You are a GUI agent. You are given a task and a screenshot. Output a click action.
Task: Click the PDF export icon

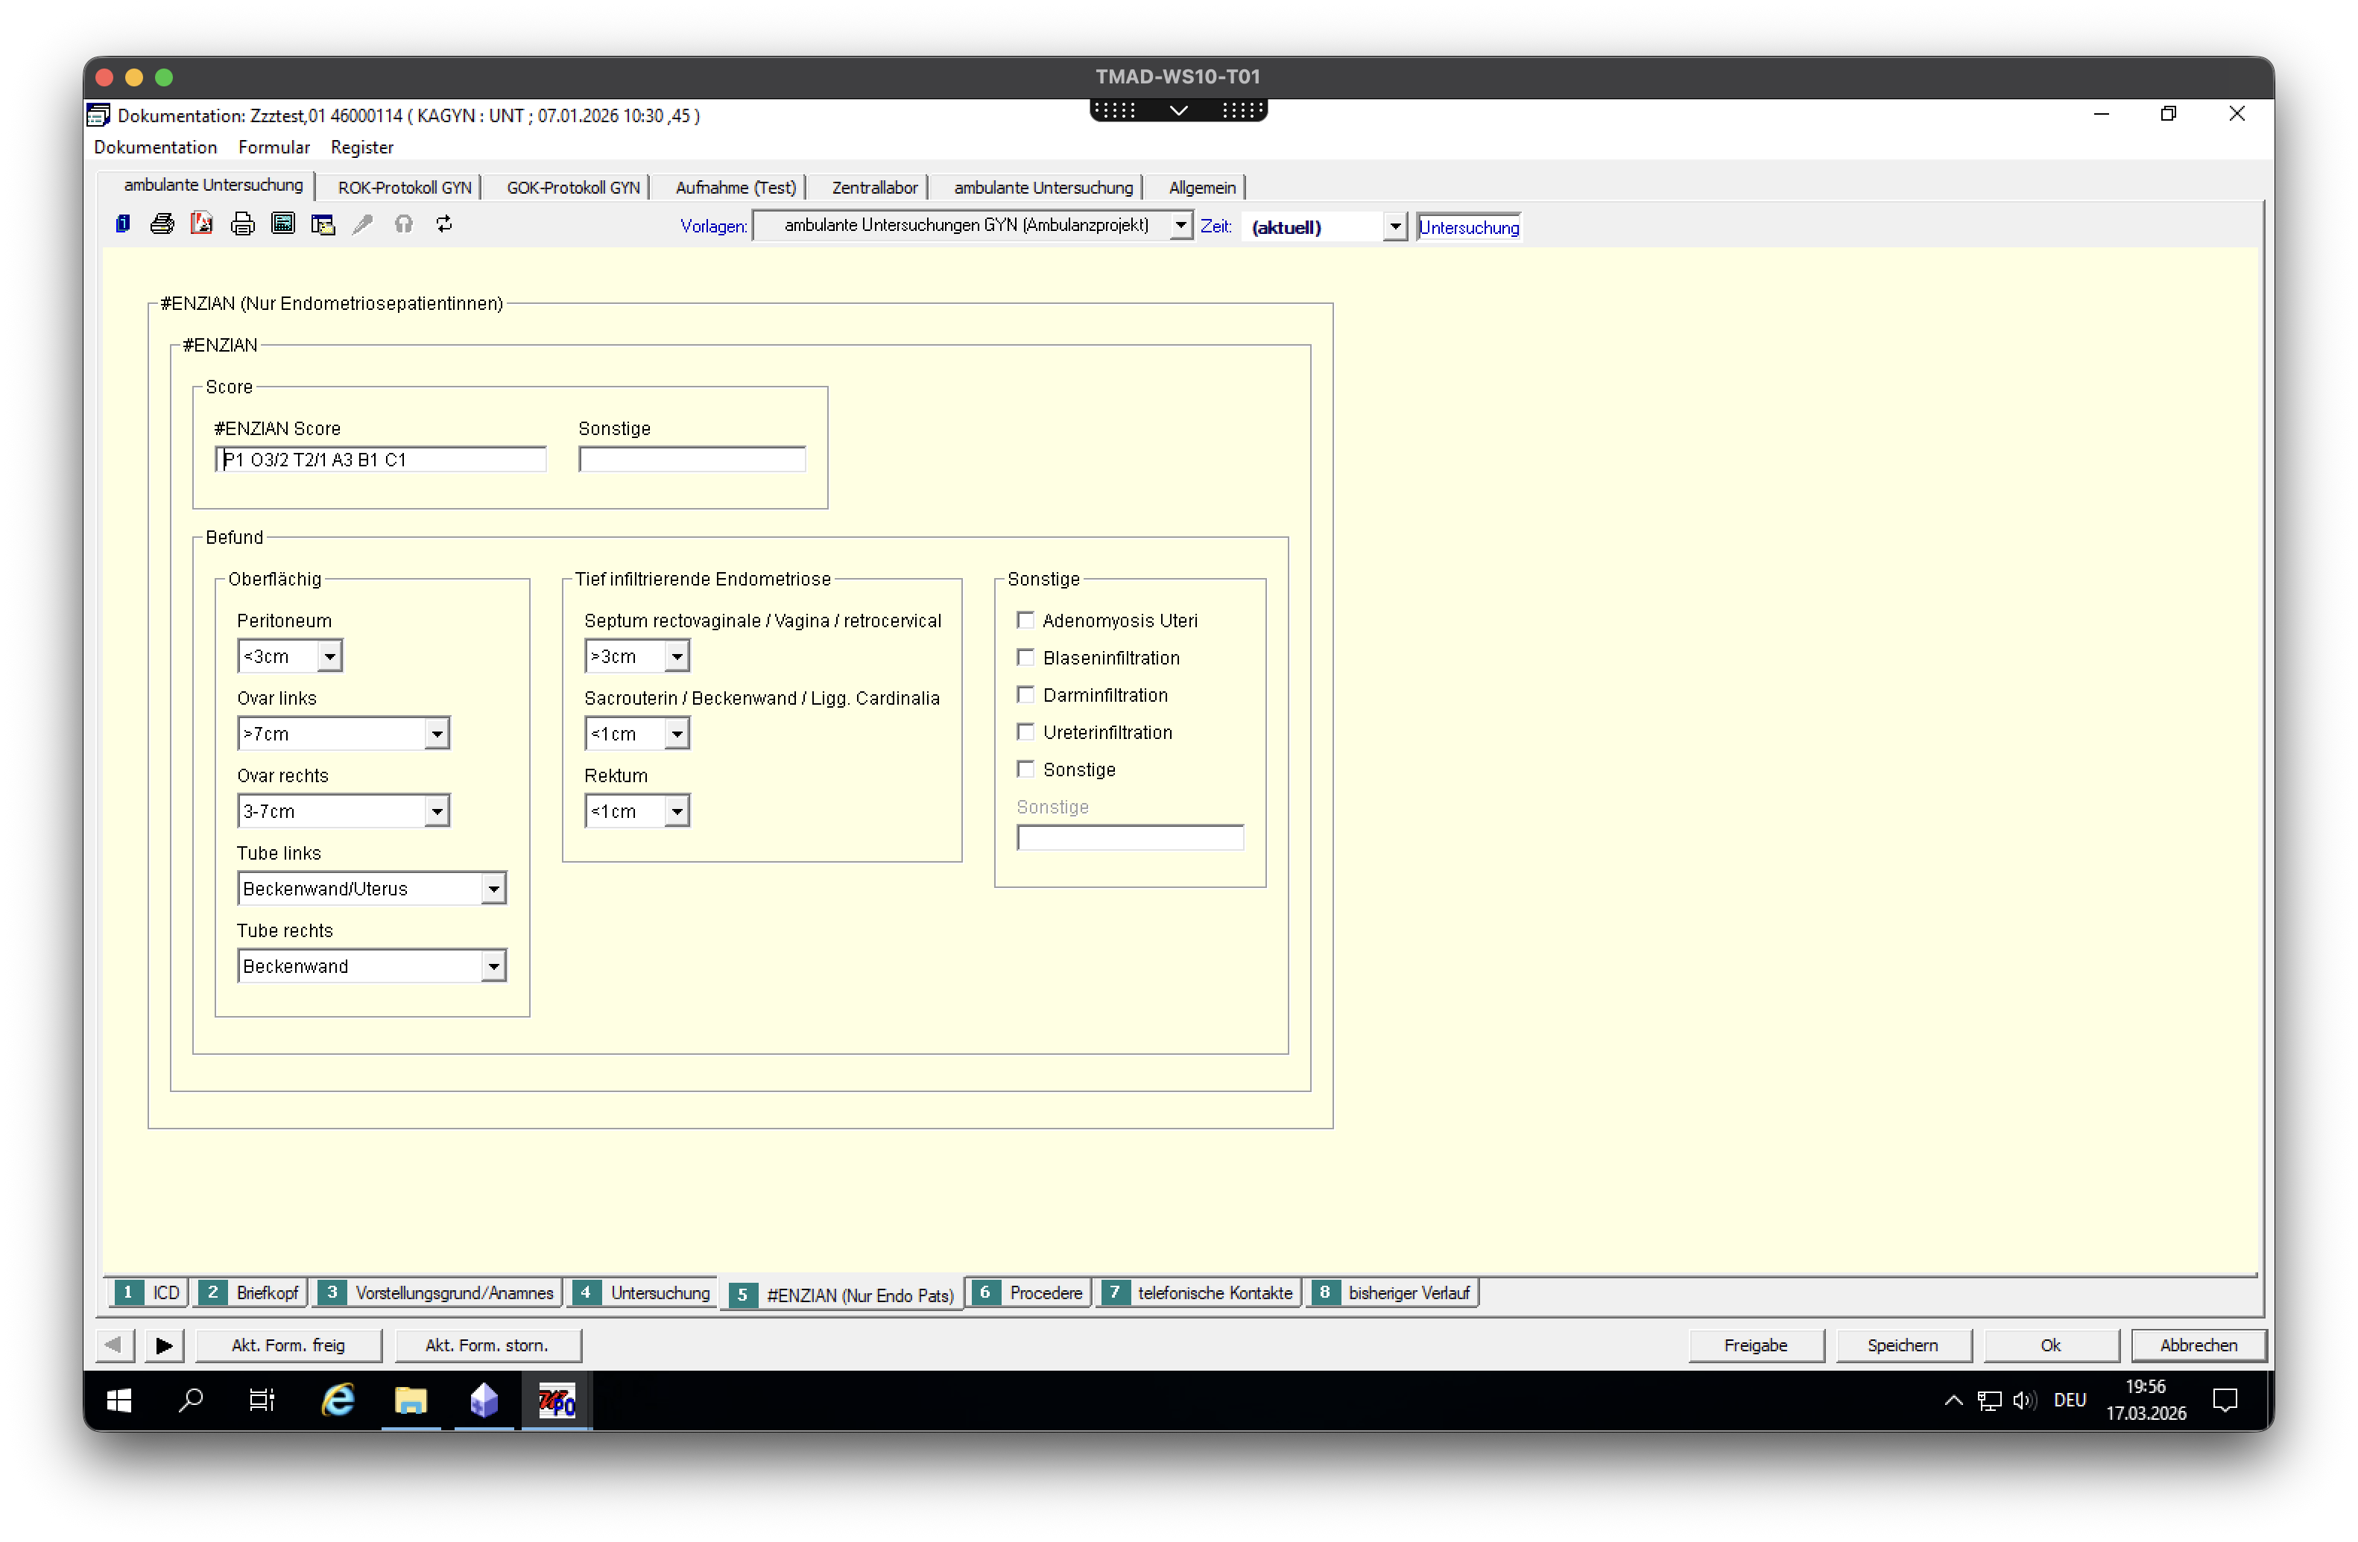(x=202, y=223)
